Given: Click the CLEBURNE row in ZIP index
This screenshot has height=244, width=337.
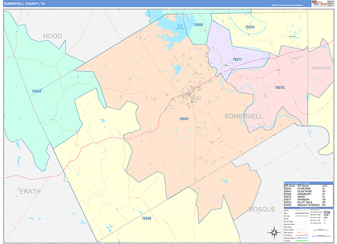Looking at the screenshot, I should tap(308, 188).
